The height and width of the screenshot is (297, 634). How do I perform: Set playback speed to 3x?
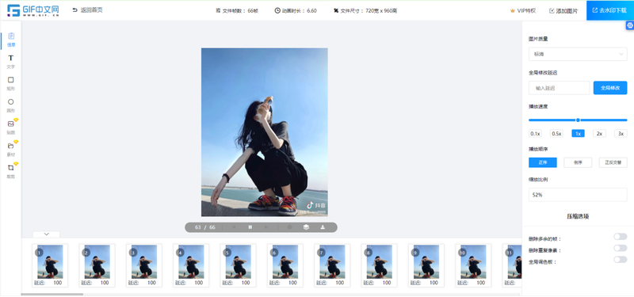[621, 133]
